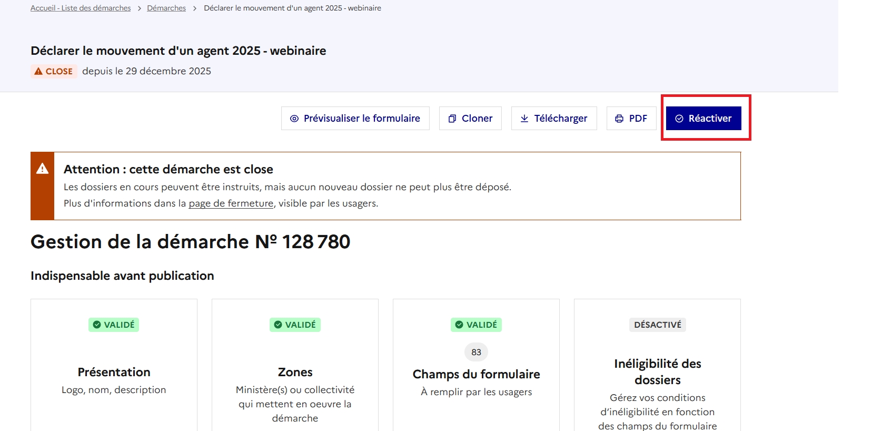872x431 pixels.
Task: Go to Démarches breadcrumb link
Action: pos(166,8)
